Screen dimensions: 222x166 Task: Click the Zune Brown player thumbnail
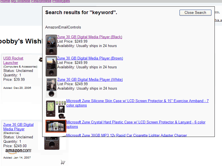(51, 66)
